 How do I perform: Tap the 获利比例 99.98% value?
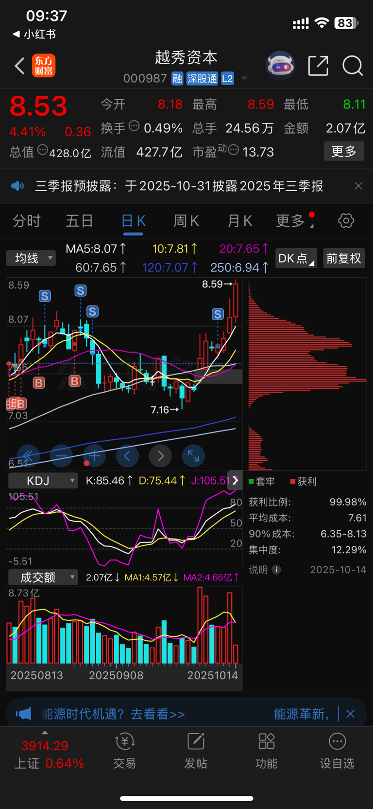coord(348,502)
